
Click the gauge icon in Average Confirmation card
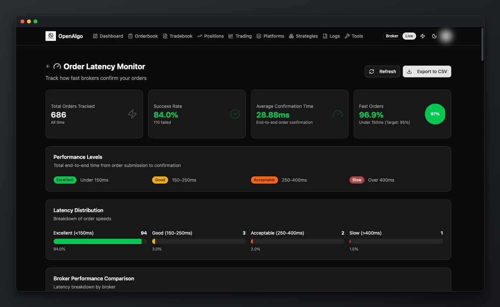pyautogui.click(x=338, y=114)
